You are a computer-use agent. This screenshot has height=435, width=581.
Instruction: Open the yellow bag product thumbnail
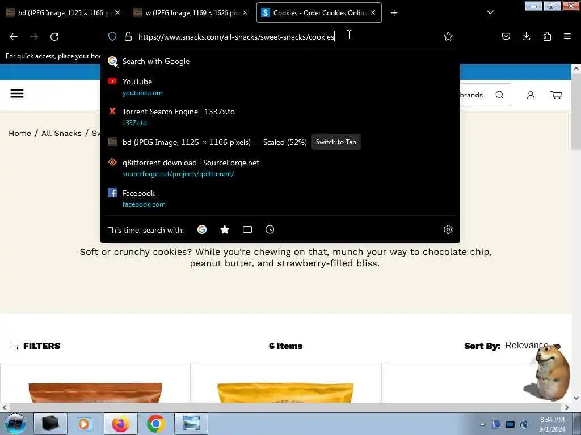click(x=285, y=393)
